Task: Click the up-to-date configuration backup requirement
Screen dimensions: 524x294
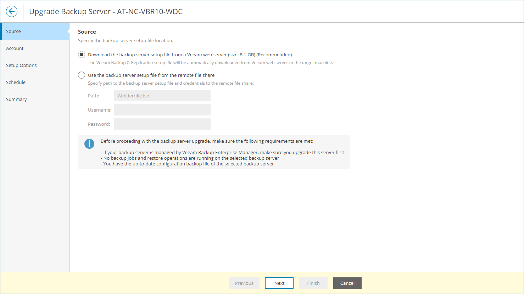Action: pos(187,164)
